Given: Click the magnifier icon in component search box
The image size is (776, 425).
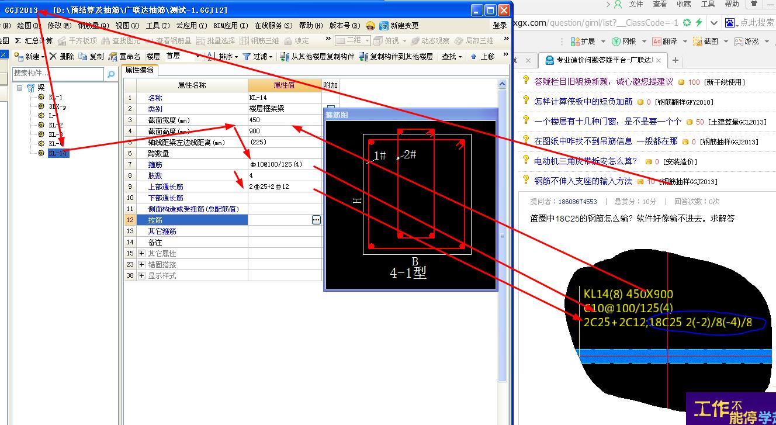Looking at the screenshot, I should (x=111, y=74).
